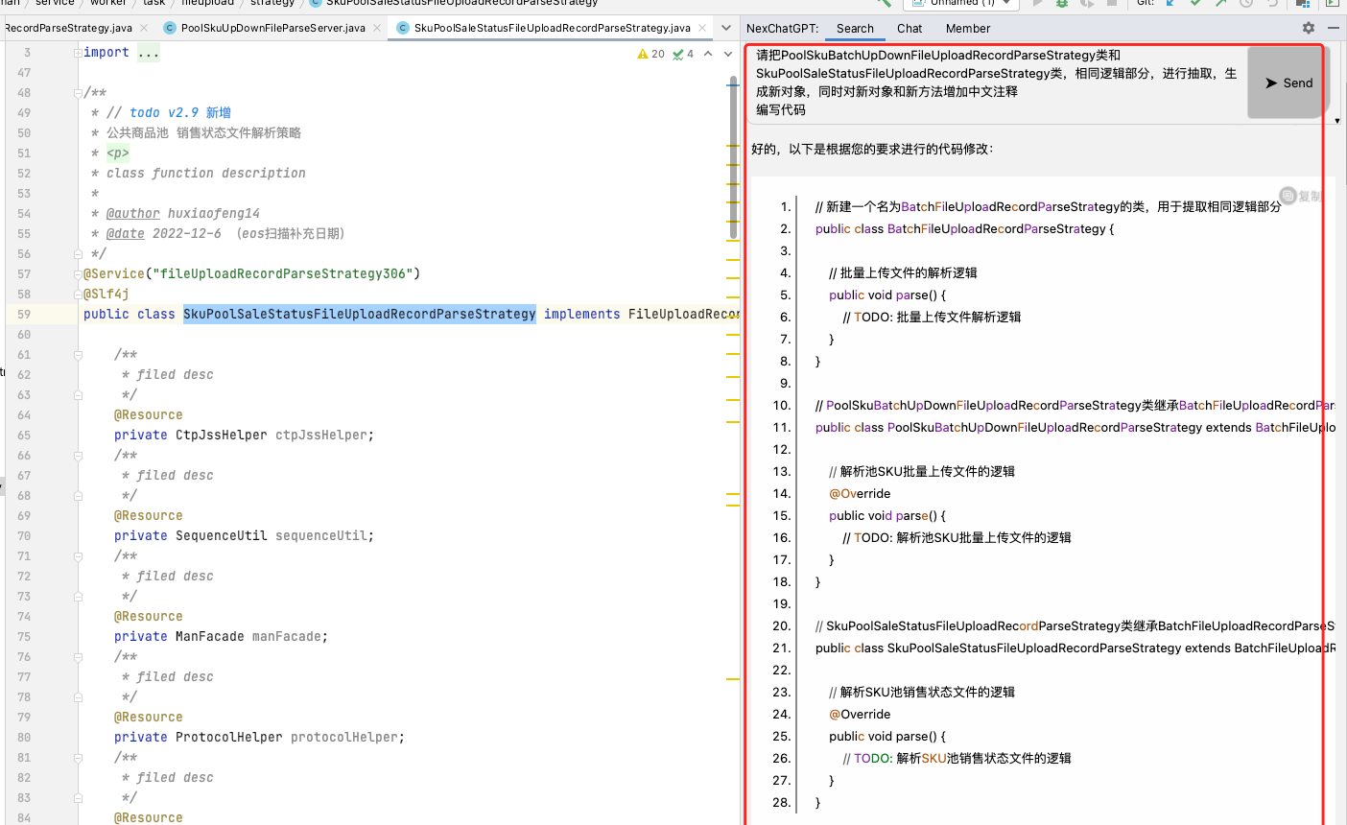Click the @Override on chat code line 14
The image size is (1347, 825).
click(860, 494)
